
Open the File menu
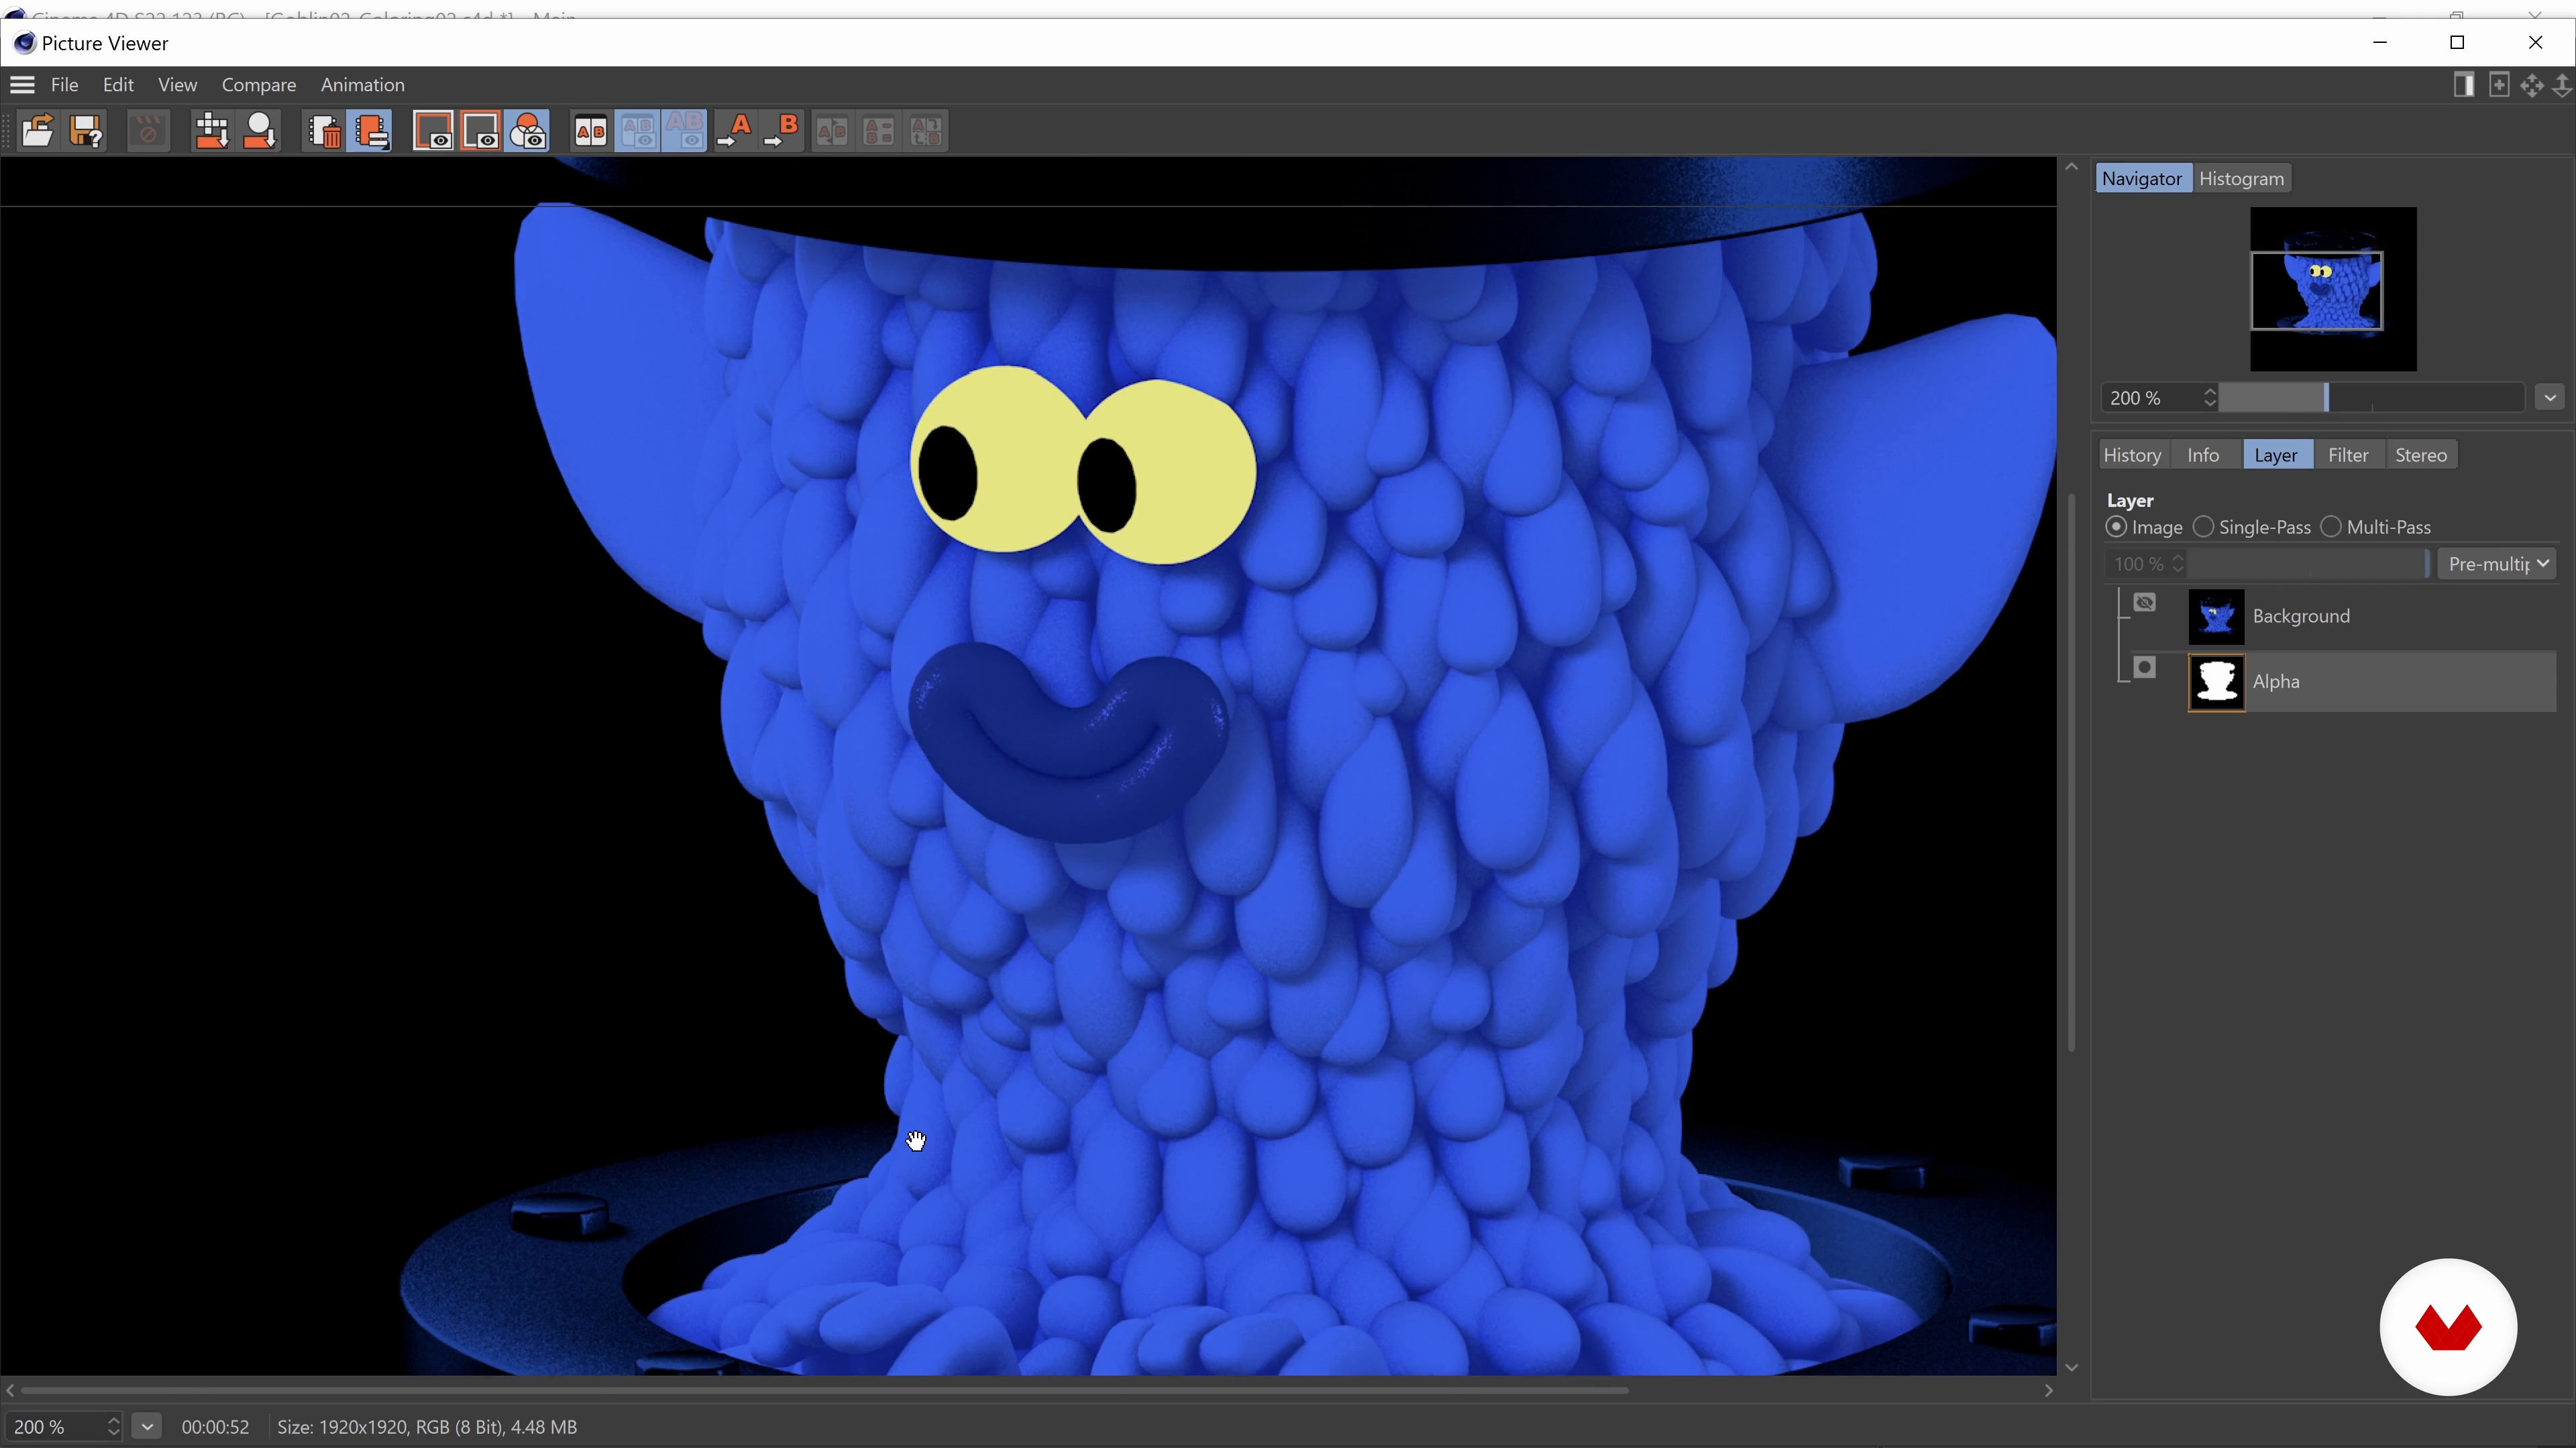[64, 85]
